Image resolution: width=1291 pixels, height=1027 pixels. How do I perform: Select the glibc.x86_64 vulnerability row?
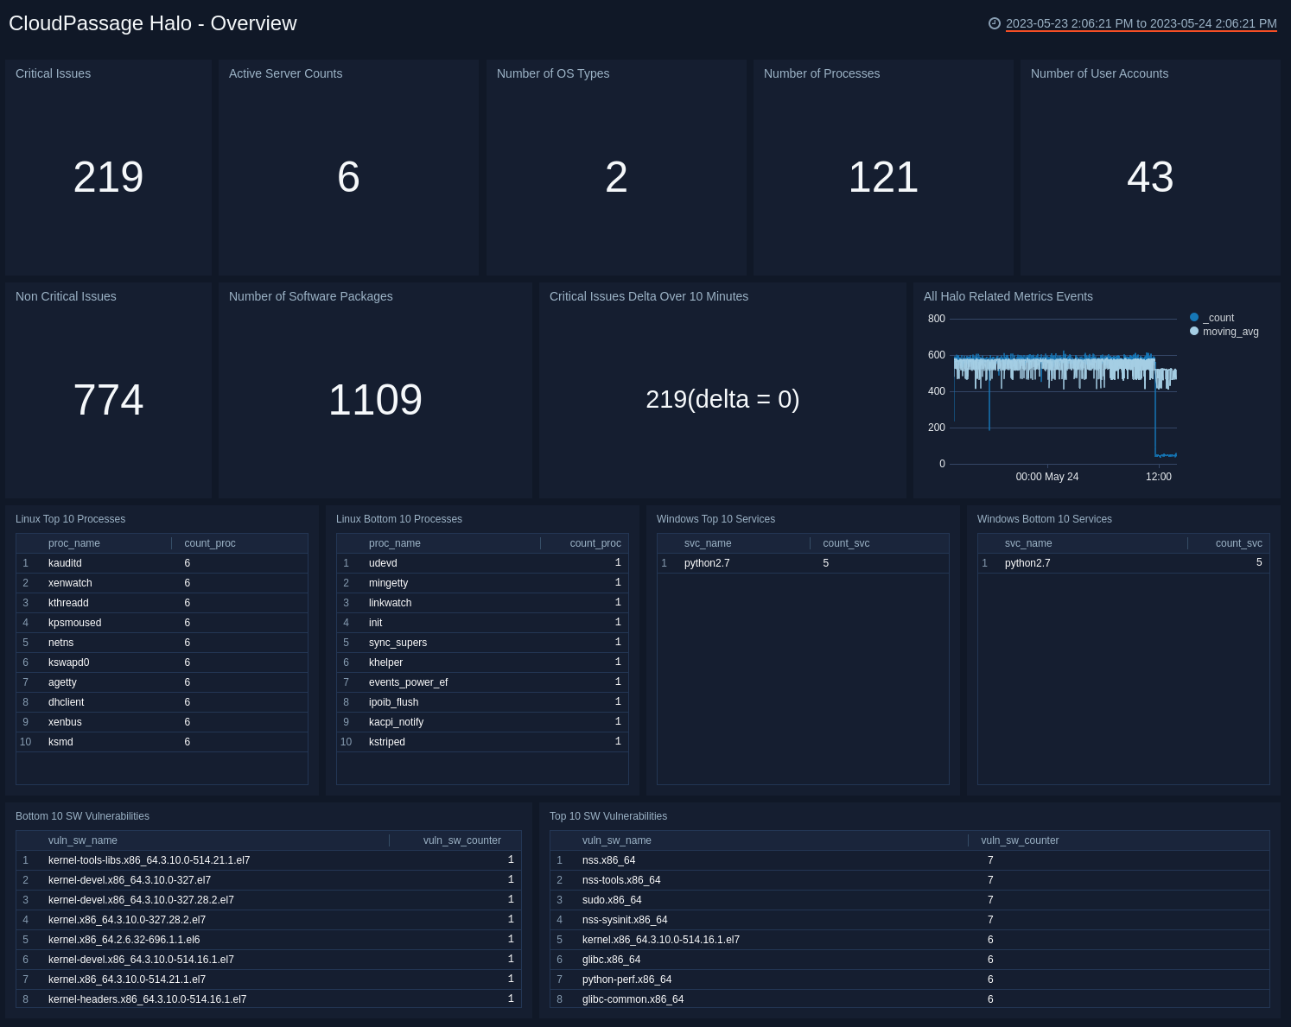(x=611, y=959)
